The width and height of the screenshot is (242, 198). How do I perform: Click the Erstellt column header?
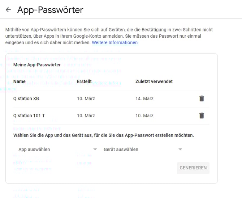84,81
